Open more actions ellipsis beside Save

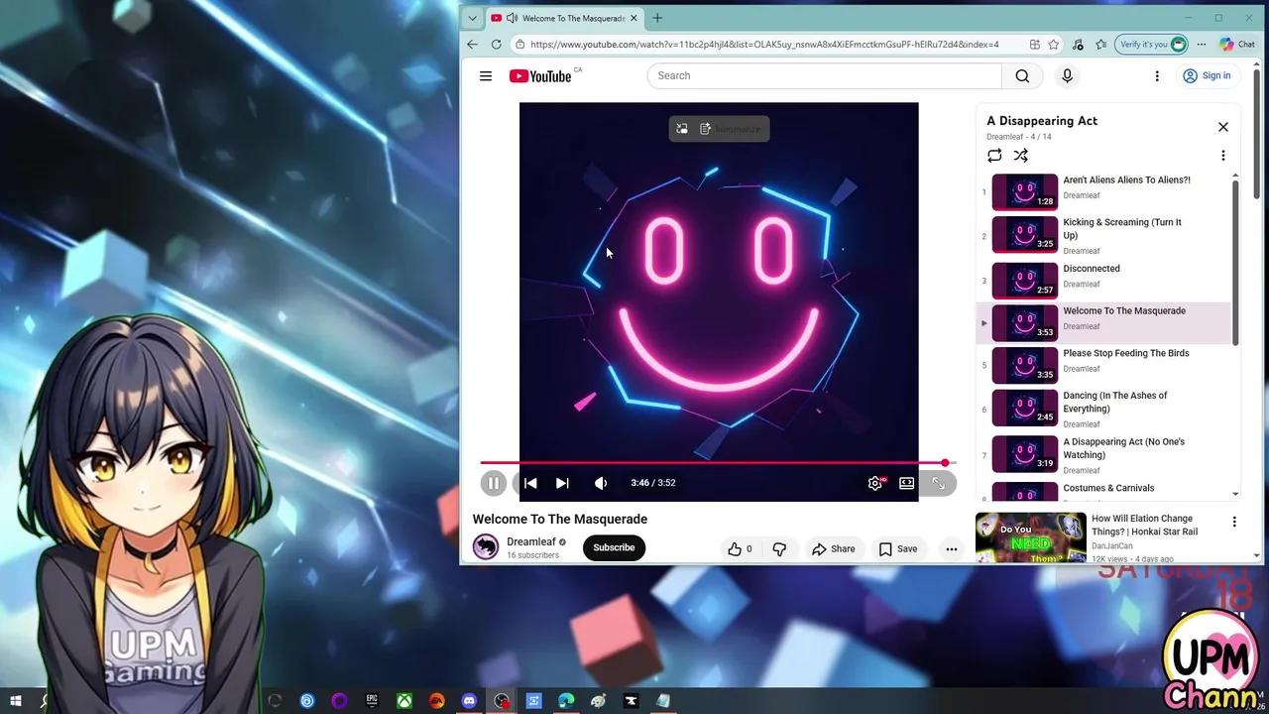(x=952, y=548)
